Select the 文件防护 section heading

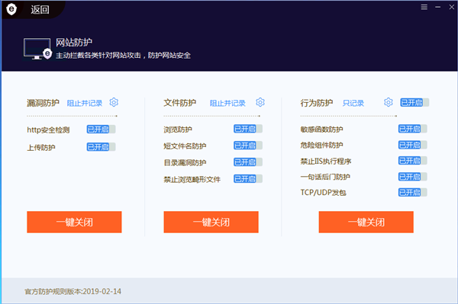[x=179, y=103]
